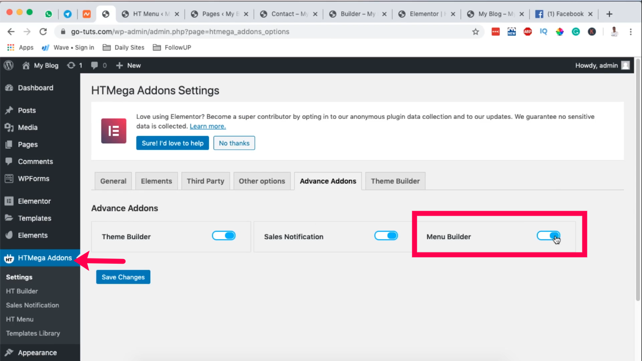Switch to the Other options tab

(262, 181)
